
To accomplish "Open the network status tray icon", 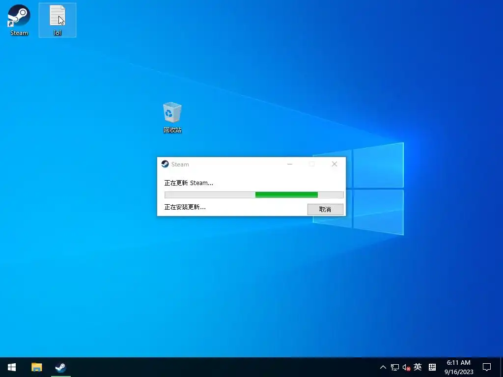I will click(x=394, y=367).
